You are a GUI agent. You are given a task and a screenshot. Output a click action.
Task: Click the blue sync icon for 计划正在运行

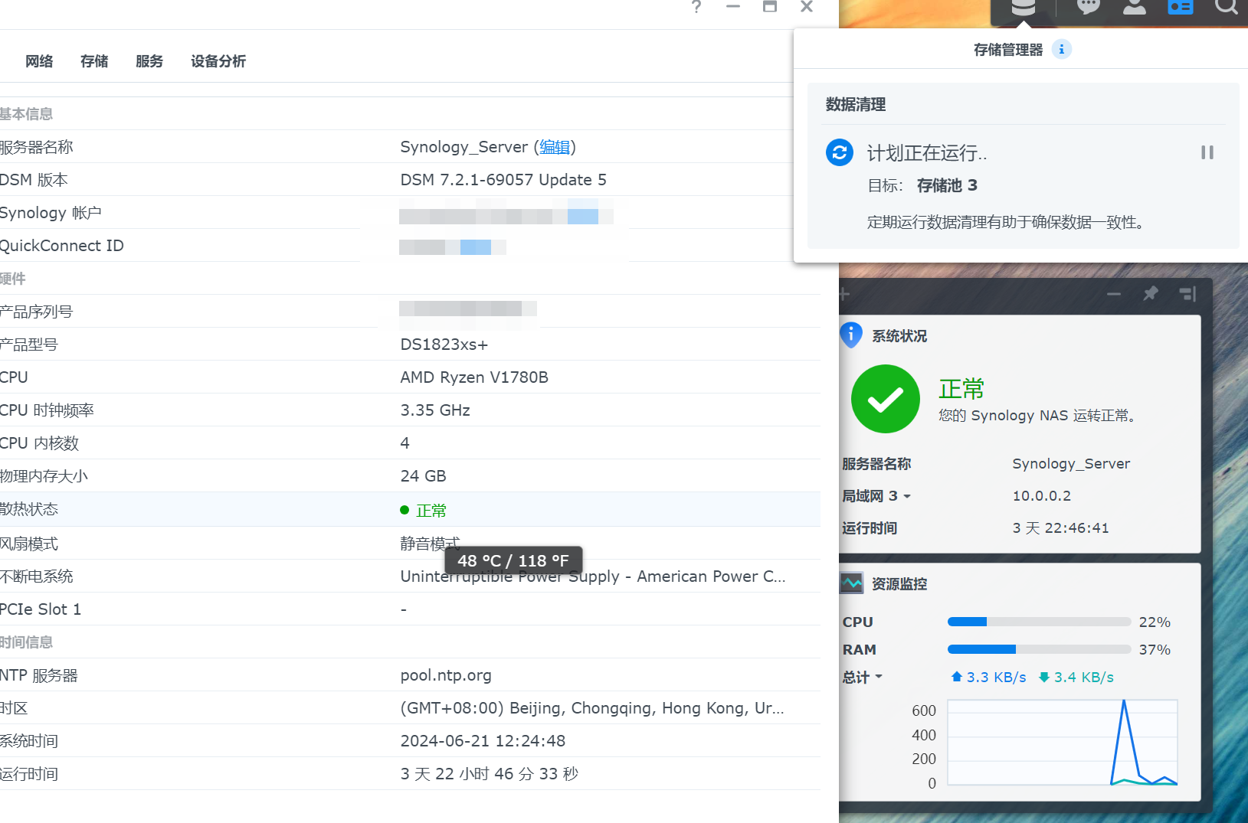tap(840, 152)
